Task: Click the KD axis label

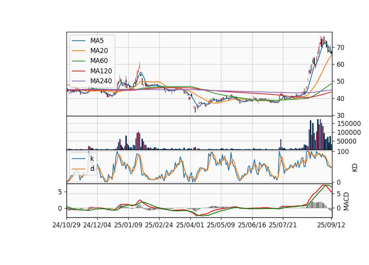Action: point(355,168)
